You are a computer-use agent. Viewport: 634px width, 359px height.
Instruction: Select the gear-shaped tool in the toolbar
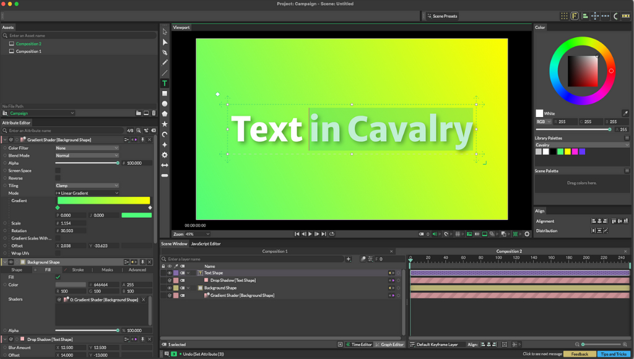point(165,155)
